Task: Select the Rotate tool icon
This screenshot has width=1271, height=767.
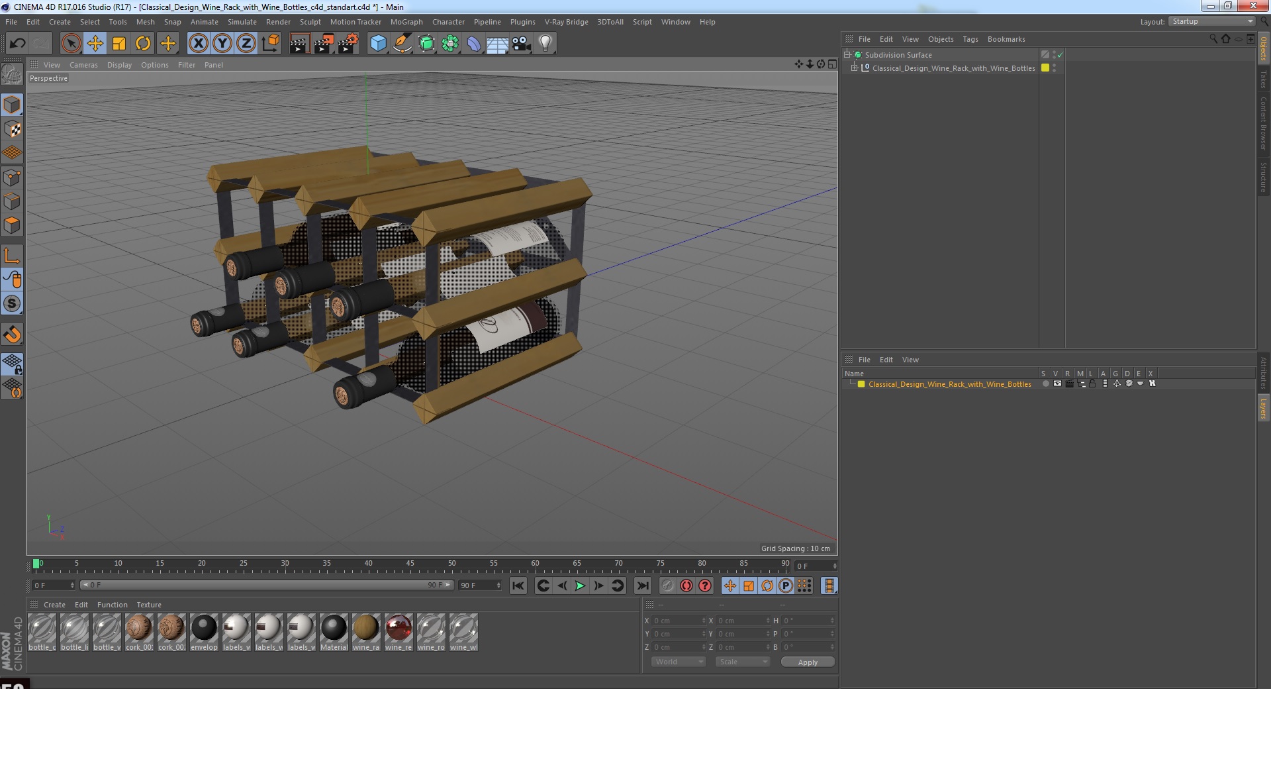Action: 143,44
